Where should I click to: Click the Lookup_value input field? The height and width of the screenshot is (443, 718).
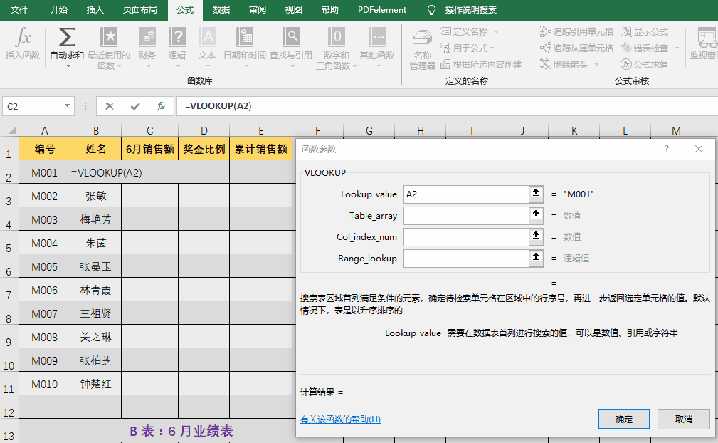[x=466, y=194]
